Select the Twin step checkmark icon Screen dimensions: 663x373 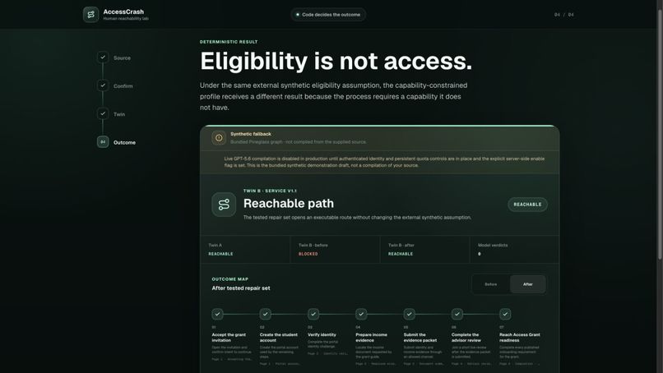[103, 113]
